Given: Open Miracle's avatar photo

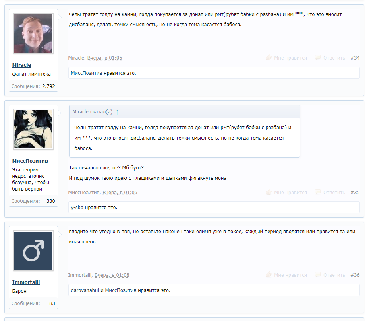Looking at the screenshot, I should point(33,33).
